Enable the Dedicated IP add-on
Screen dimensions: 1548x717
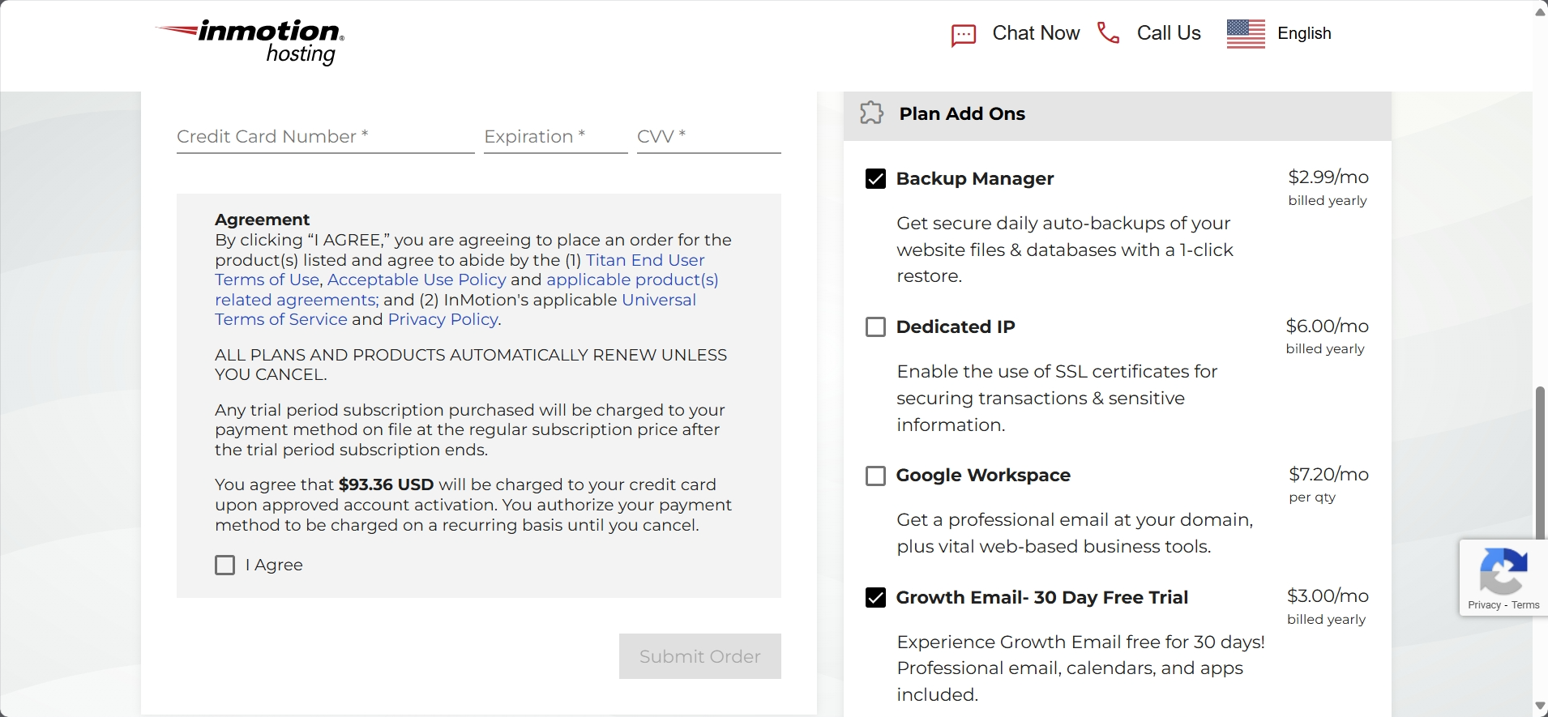click(x=875, y=327)
